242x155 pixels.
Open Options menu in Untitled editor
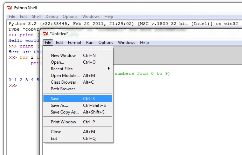pyautogui.click(x=106, y=43)
